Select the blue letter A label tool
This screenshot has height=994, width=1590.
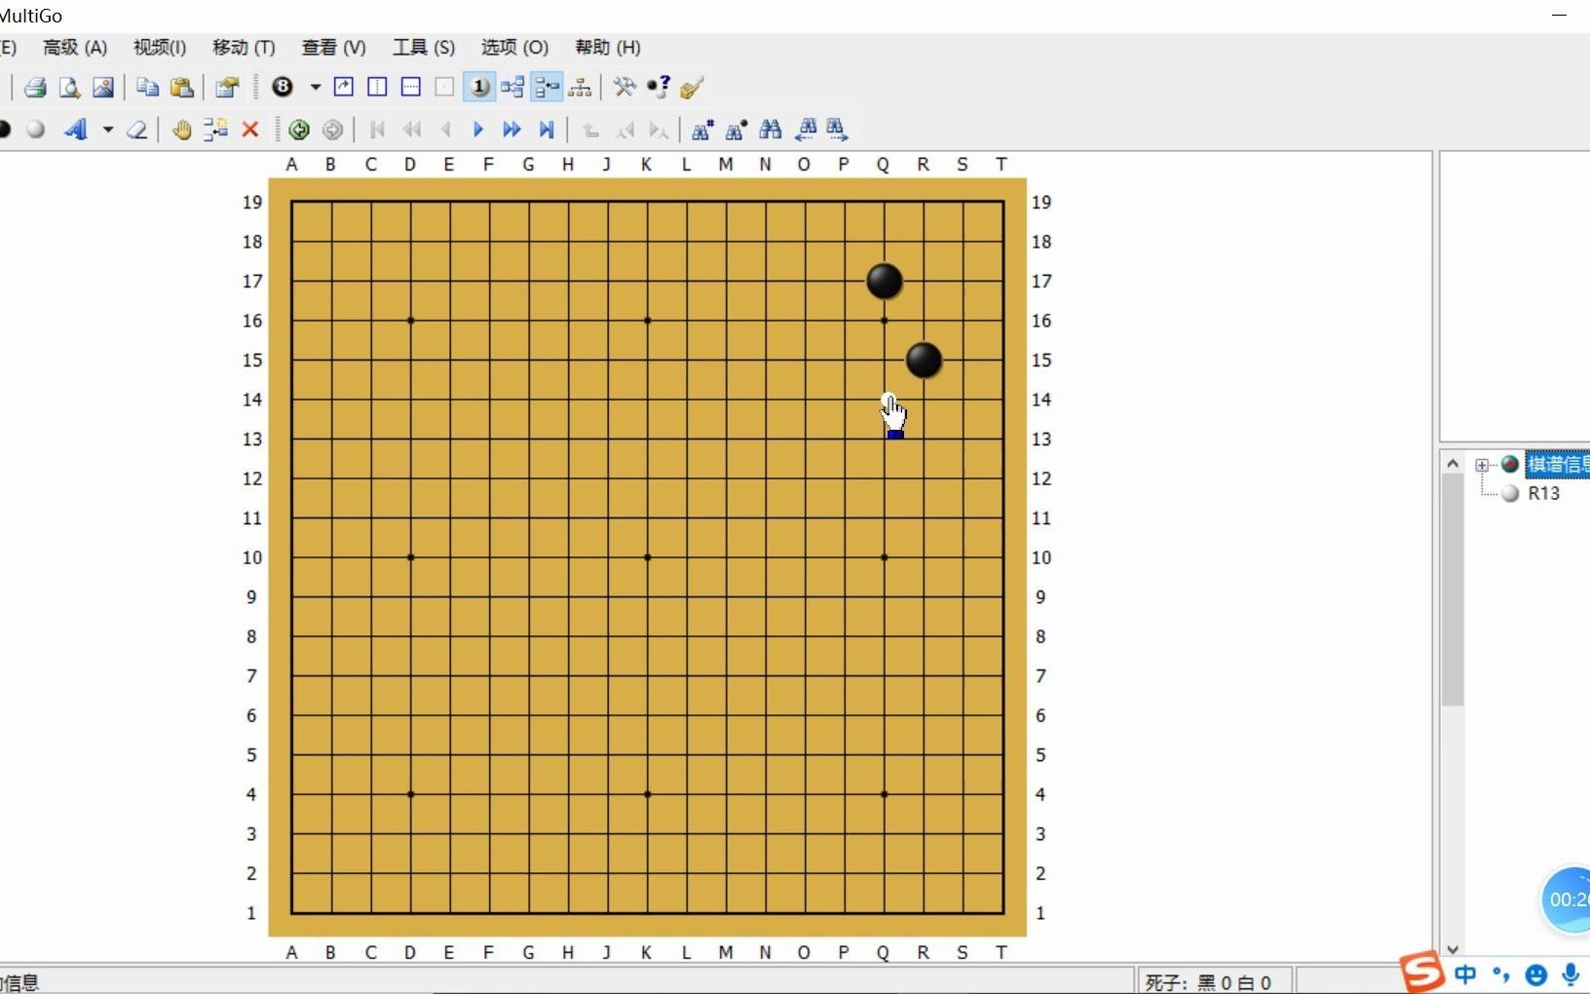point(76,129)
